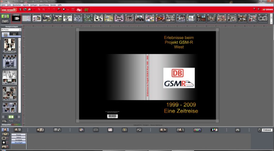Switch to the second Designvorlagen tab
This screenshot has width=274, height=151.
14,34
